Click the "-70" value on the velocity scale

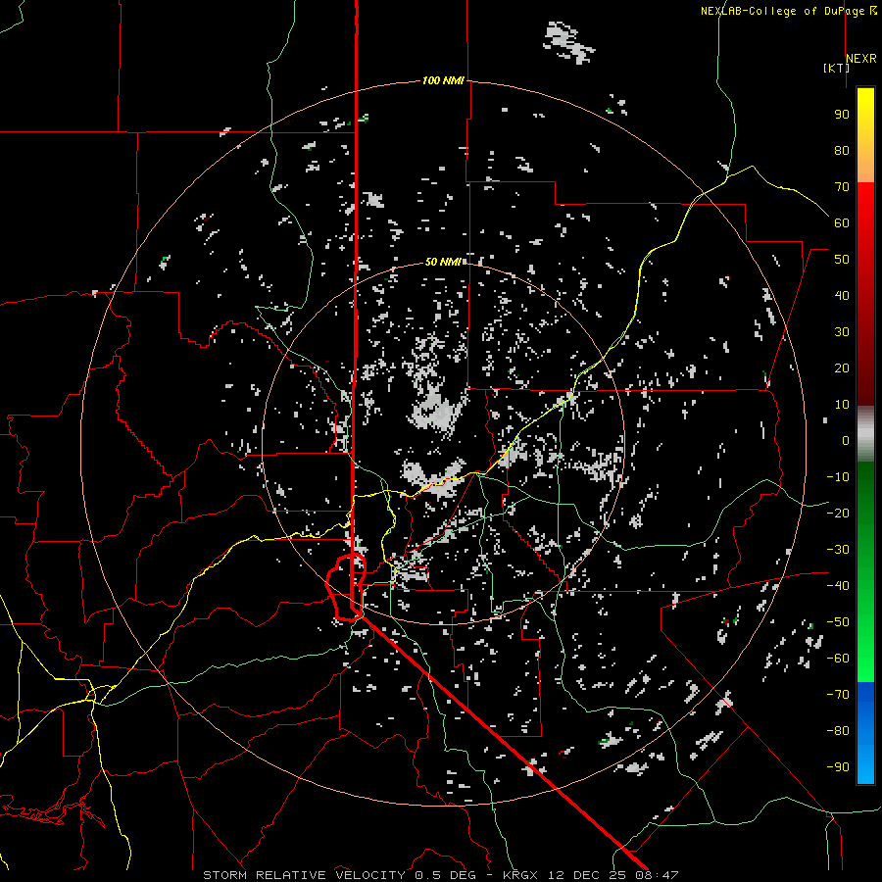point(838,695)
